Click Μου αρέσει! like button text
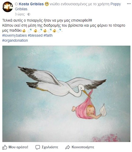This screenshot has width=132, height=152. [x=18, y=147]
